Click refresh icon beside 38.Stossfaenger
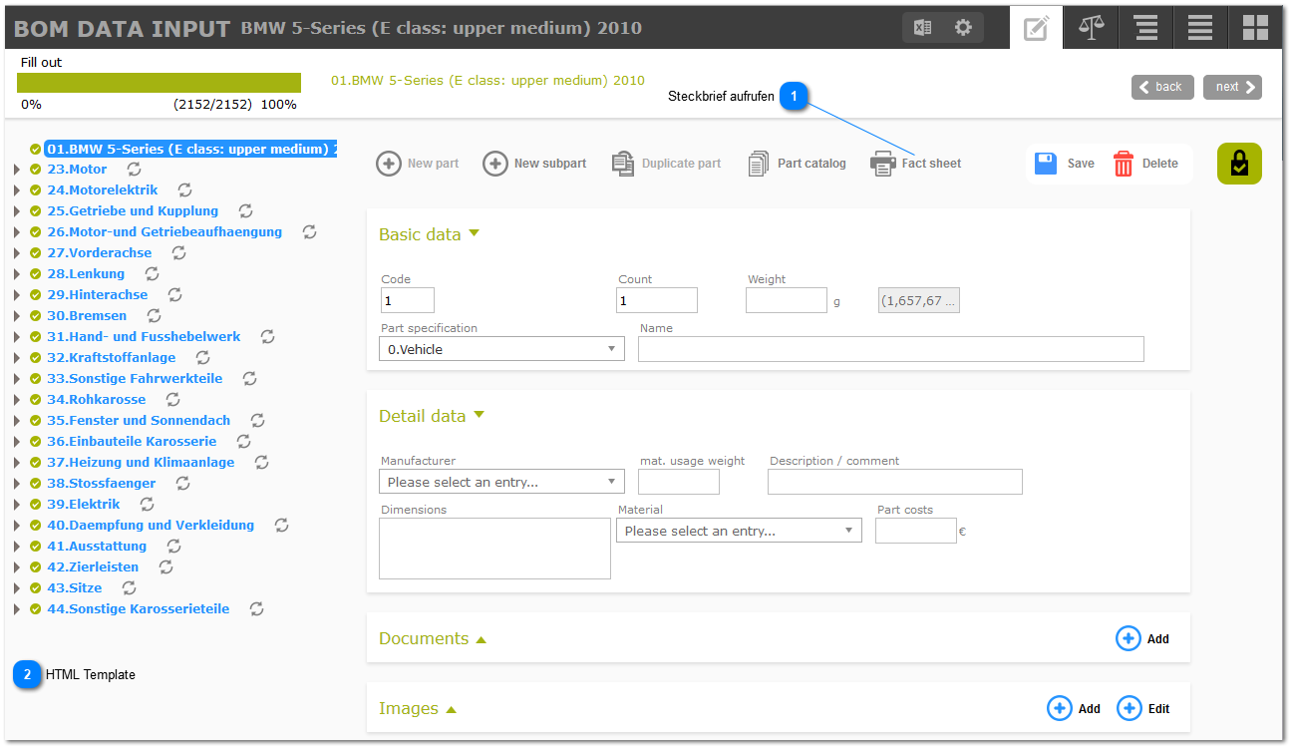Viewport: 1292px width, 749px height. tap(183, 484)
